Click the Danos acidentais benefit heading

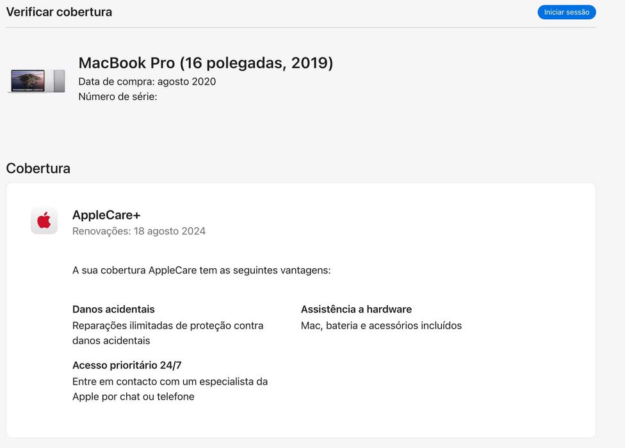[113, 309]
